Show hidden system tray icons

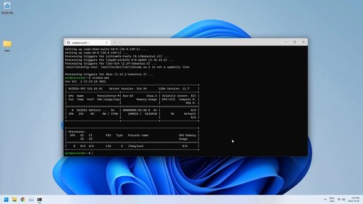(325, 199)
